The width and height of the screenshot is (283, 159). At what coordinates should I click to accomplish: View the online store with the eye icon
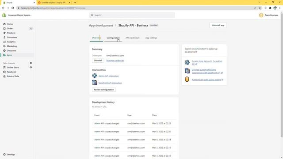point(31,67)
